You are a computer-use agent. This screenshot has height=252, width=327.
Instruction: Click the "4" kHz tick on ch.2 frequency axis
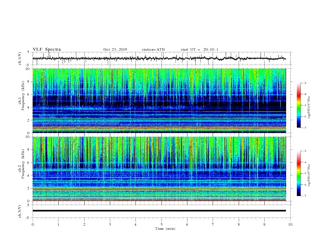click(29, 175)
